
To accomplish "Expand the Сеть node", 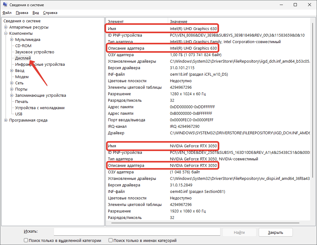I will pyautogui.click(x=12, y=83).
